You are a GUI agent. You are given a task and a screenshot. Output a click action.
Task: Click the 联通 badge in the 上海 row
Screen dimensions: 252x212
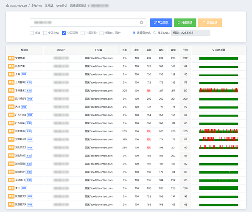click(11, 74)
